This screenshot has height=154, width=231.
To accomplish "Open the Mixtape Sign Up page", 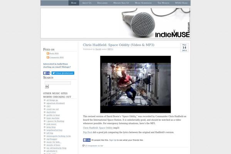I will pos(121,3).
